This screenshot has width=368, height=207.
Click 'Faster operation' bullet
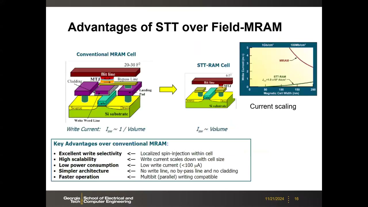click(x=79, y=177)
